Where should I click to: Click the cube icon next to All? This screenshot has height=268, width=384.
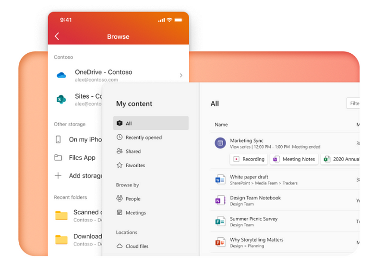[120, 123]
